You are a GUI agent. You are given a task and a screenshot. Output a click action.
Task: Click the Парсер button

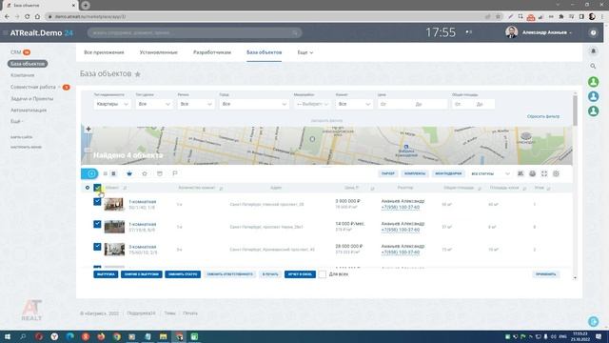point(388,173)
